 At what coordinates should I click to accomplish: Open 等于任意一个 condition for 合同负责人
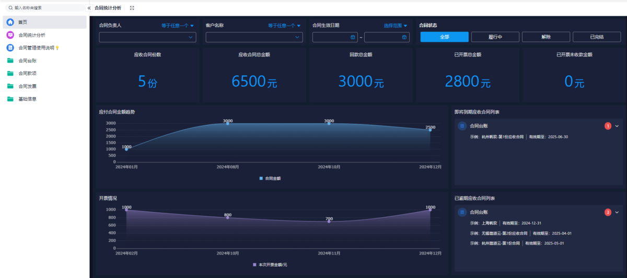pyautogui.click(x=177, y=25)
